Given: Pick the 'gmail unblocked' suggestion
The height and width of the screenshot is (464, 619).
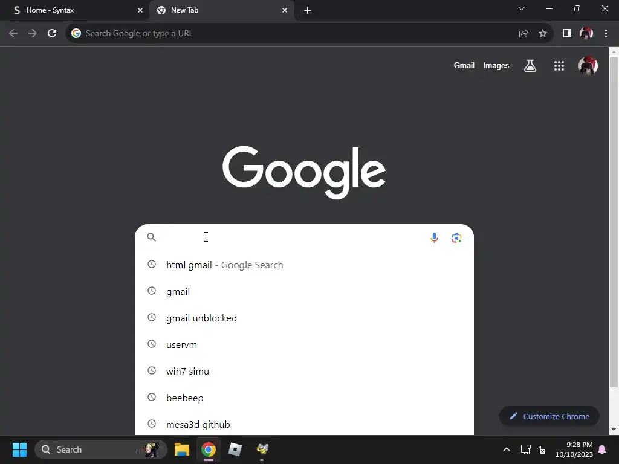Looking at the screenshot, I should click(x=305, y=318).
